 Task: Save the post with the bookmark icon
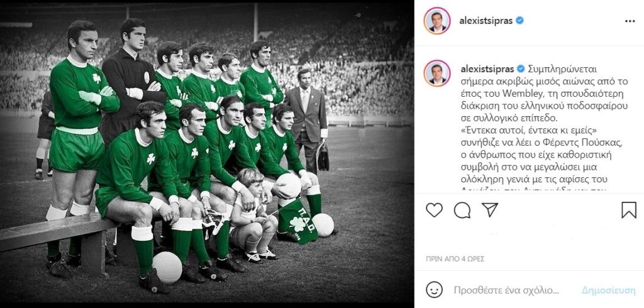tap(629, 210)
